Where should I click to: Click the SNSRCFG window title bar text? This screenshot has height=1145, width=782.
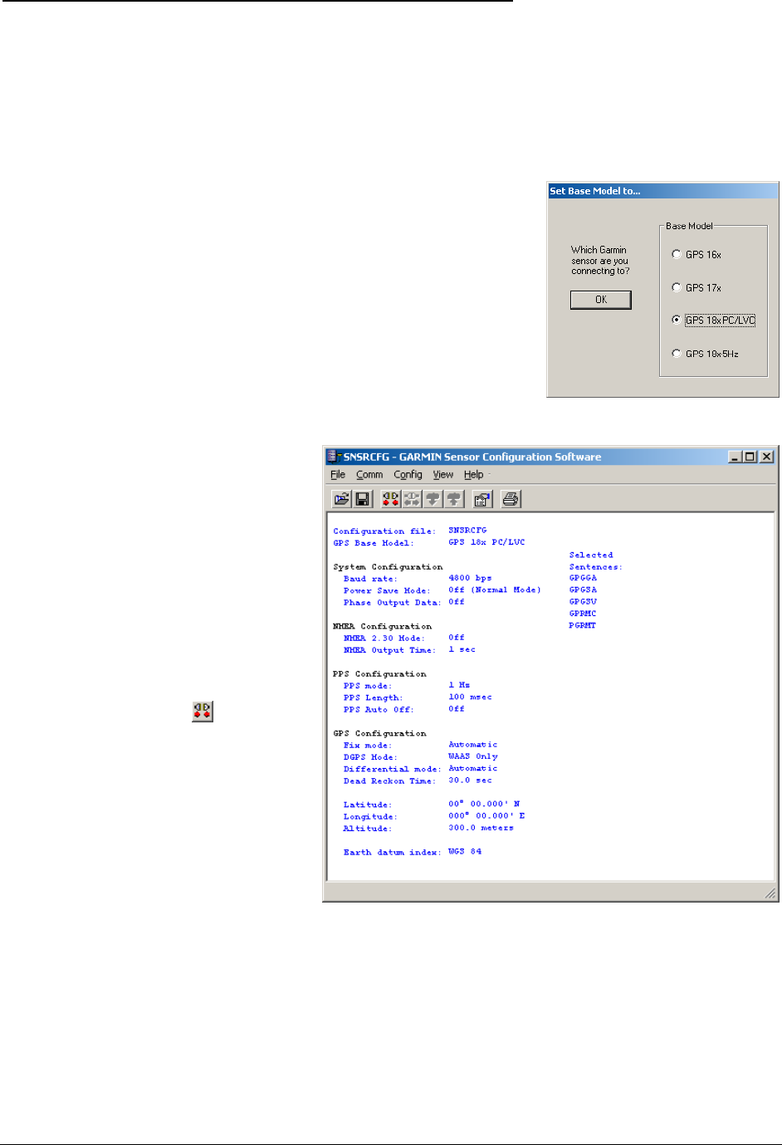pyautogui.click(x=472, y=457)
